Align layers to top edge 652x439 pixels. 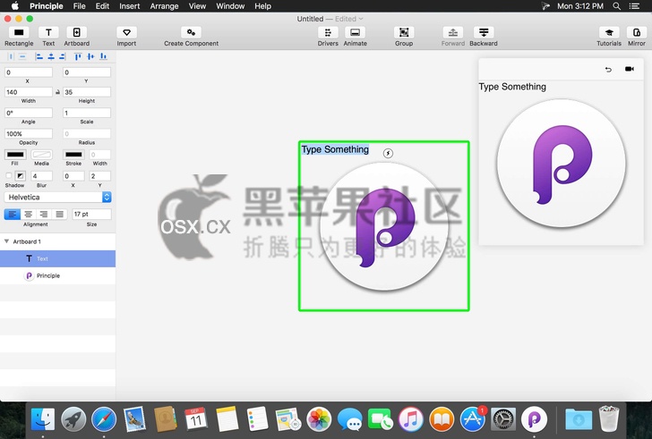(x=78, y=56)
